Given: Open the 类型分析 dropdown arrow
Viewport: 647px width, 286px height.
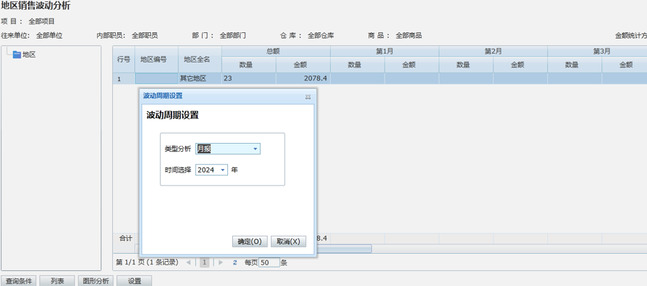Looking at the screenshot, I should (x=255, y=149).
